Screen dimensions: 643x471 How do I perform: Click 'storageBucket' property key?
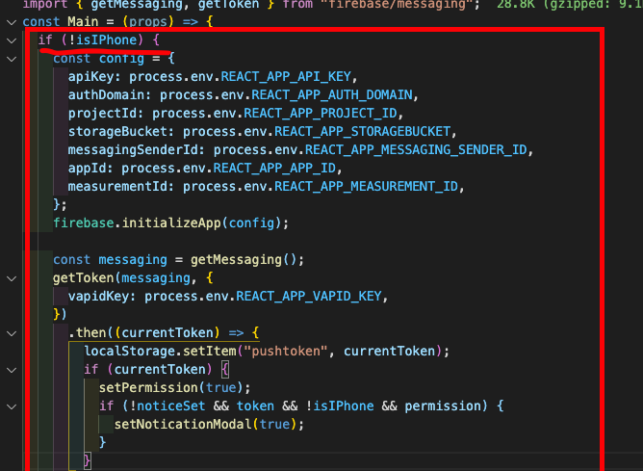click(118, 132)
